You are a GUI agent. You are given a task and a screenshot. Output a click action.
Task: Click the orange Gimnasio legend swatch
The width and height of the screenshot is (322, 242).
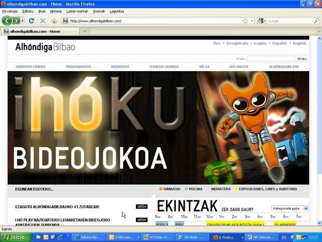tap(161, 189)
